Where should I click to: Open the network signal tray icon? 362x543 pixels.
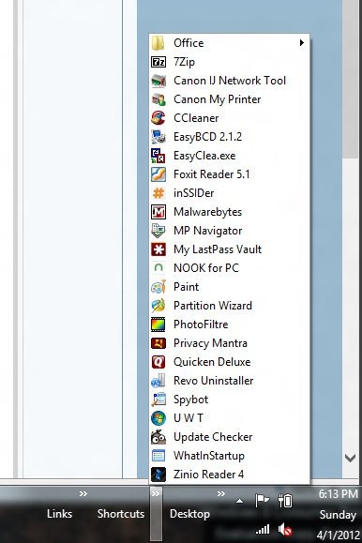click(x=263, y=530)
